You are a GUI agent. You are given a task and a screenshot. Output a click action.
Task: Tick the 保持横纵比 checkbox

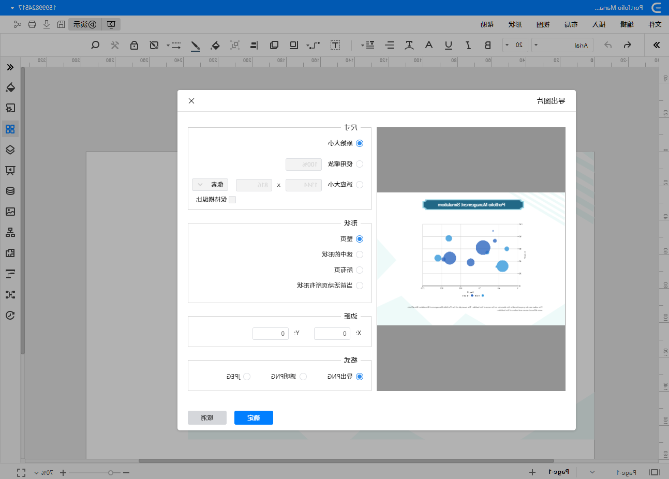(232, 200)
